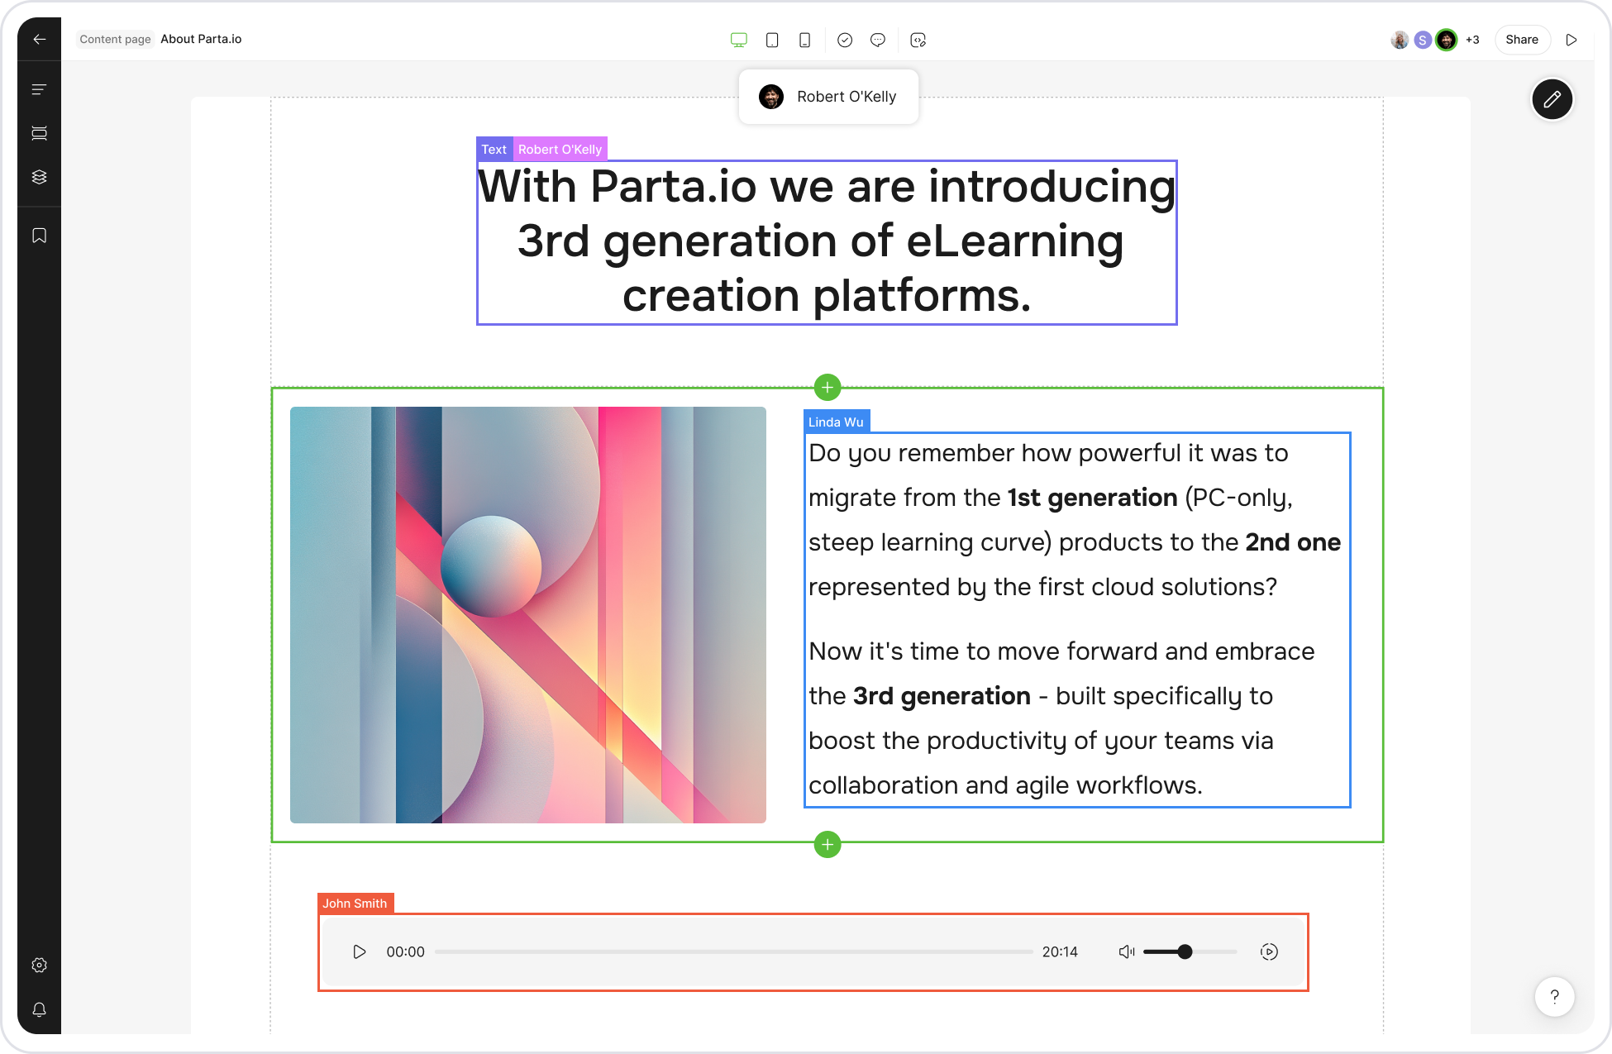Click the question mark help button

point(1554,996)
